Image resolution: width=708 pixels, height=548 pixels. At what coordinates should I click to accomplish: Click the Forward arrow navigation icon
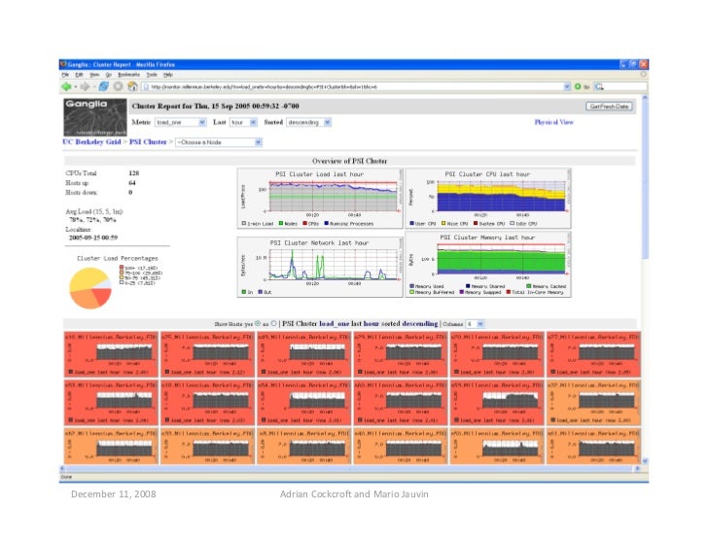pos(85,87)
